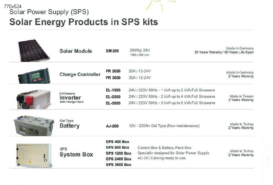Click the SPS 400 Box entry

(x=117, y=142)
